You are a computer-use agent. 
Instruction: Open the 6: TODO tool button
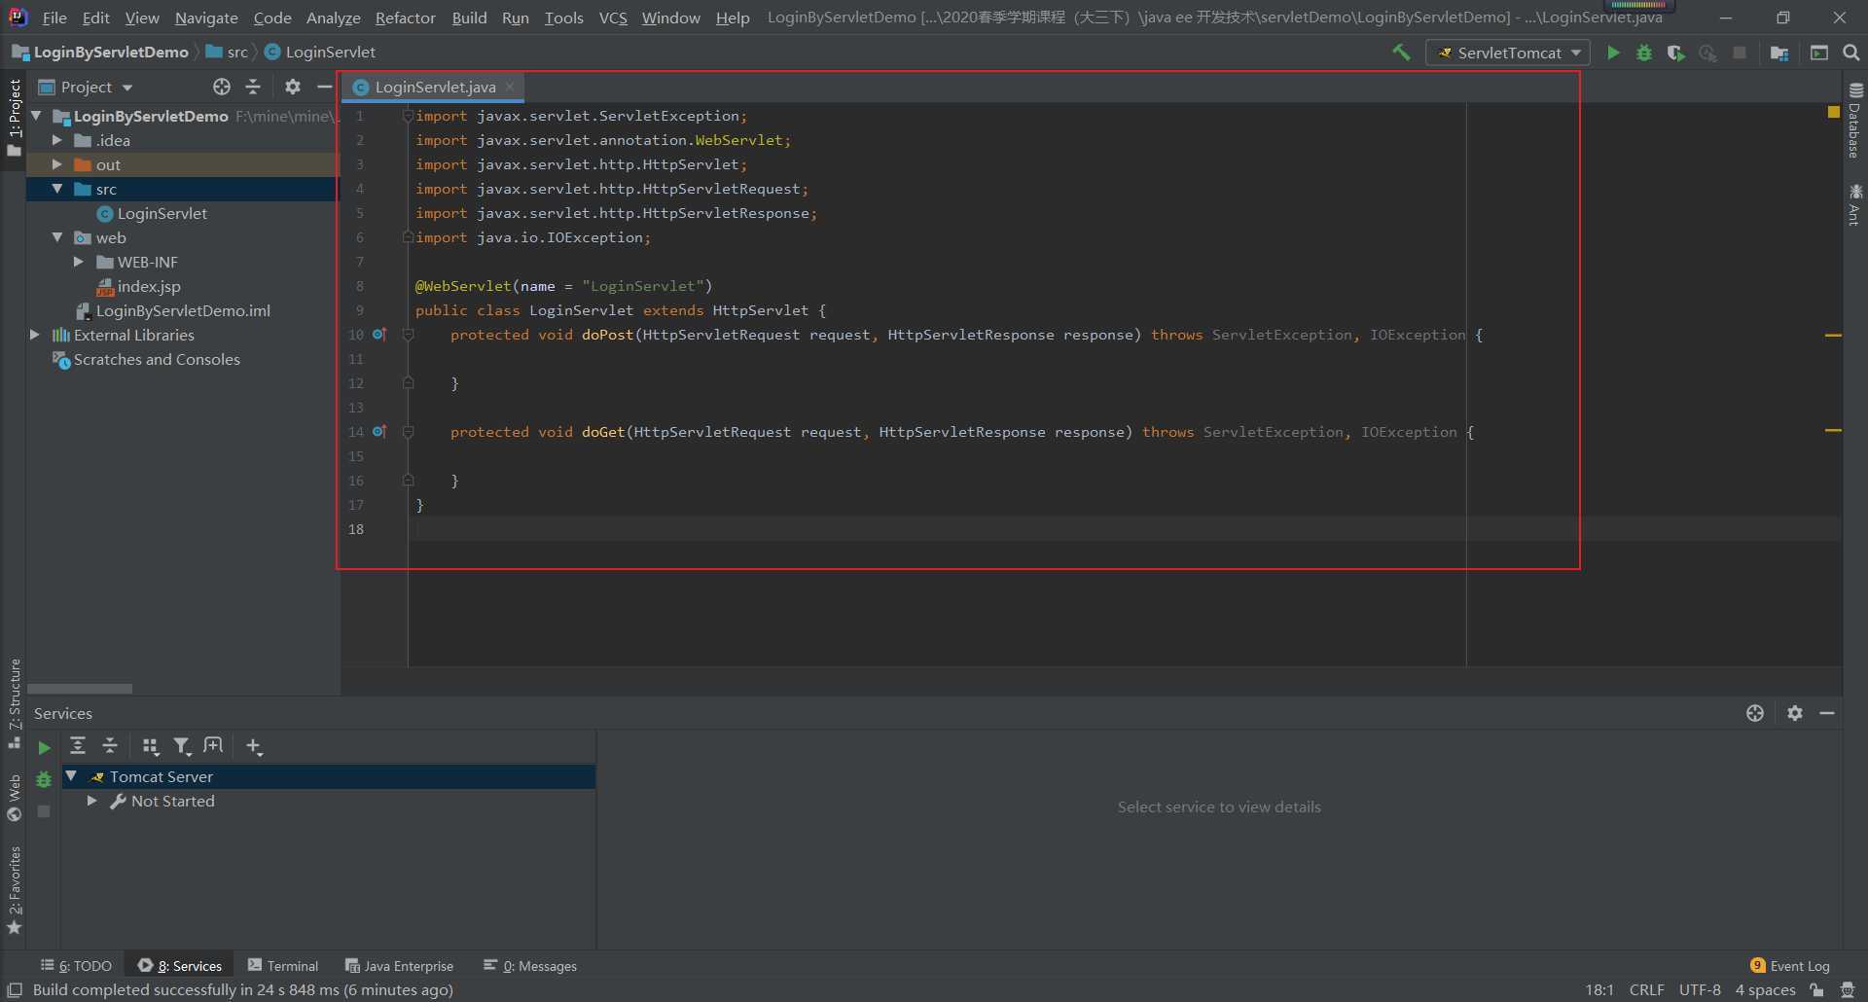click(76, 966)
